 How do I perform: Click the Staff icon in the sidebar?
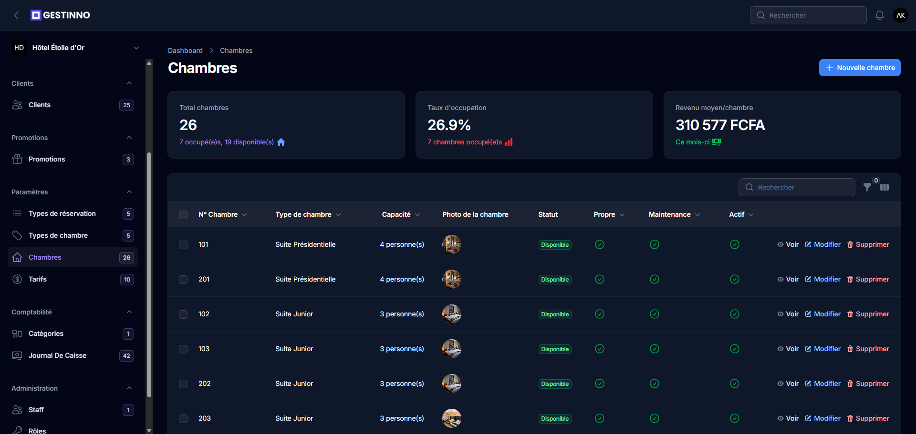click(17, 410)
